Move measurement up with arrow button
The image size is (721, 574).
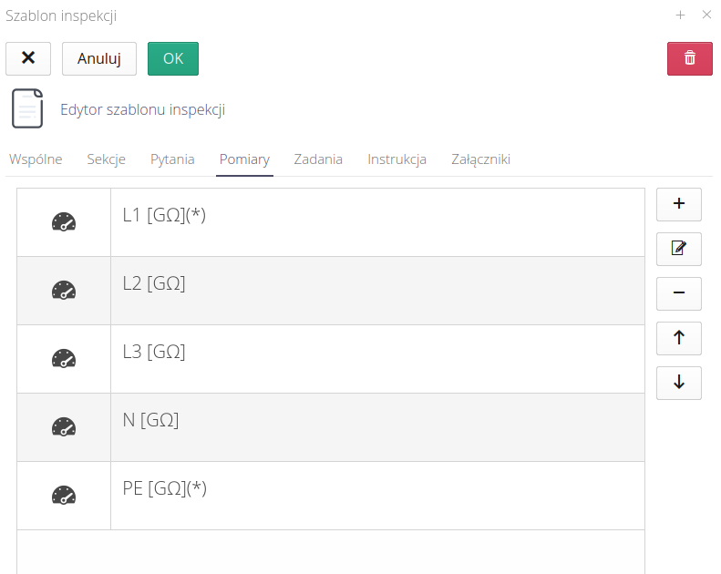point(678,338)
